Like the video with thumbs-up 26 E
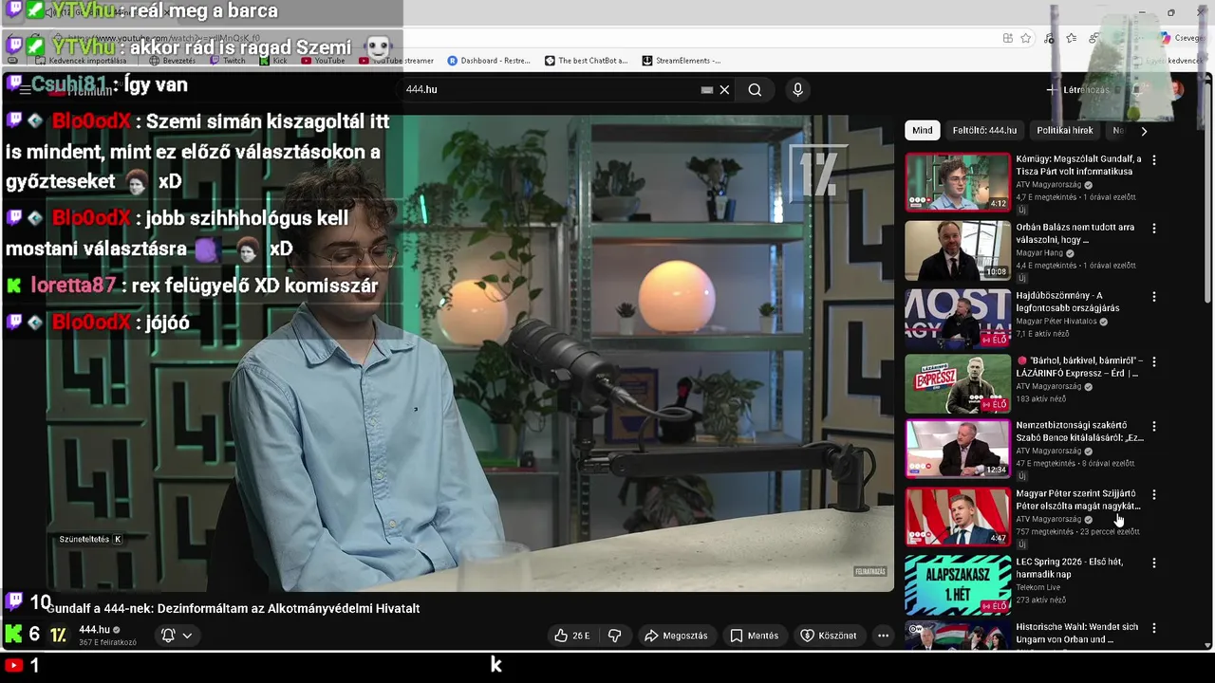This screenshot has height=683, width=1215. click(571, 636)
